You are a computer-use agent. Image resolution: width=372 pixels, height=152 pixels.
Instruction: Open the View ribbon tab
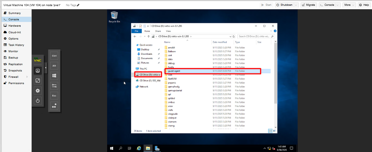169,31
